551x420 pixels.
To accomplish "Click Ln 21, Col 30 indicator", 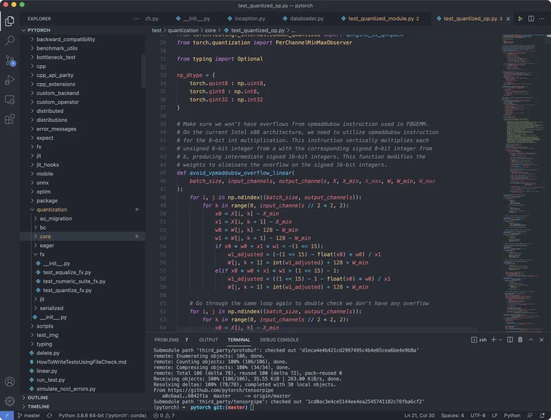I will pos(419,415).
